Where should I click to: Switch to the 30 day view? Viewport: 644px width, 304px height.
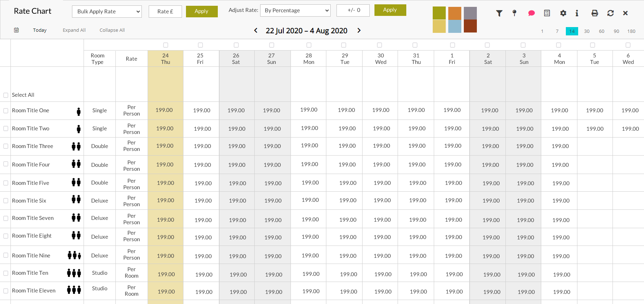(587, 31)
